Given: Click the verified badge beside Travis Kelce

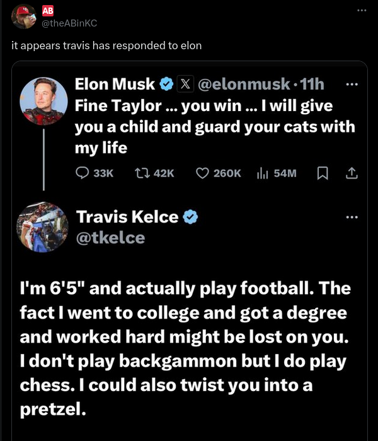Looking at the screenshot, I should click(191, 217).
